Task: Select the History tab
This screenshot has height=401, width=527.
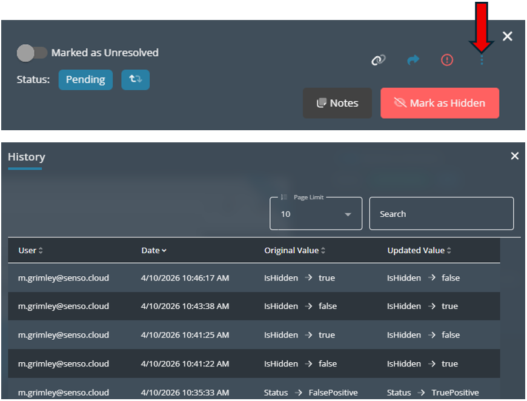Action: (27, 157)
